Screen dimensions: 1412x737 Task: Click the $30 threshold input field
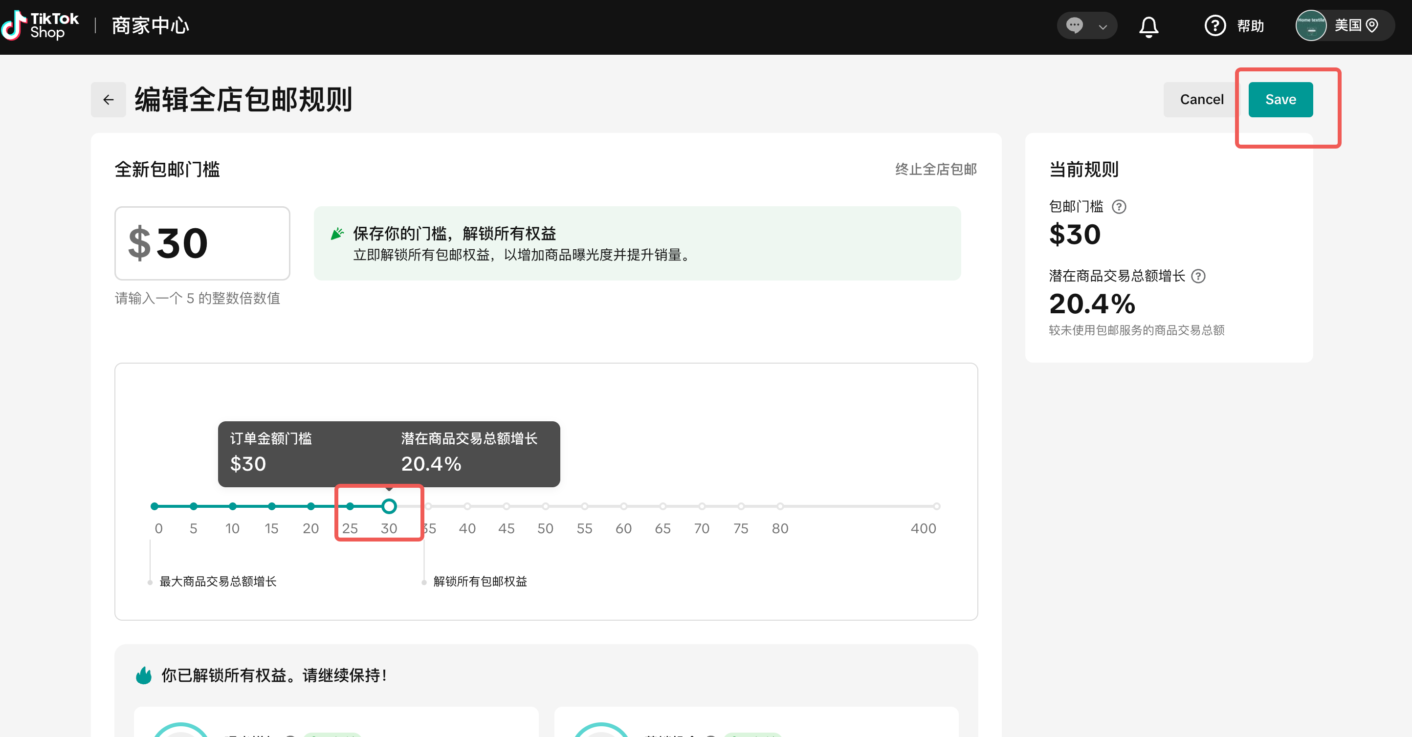click(202, 243)
